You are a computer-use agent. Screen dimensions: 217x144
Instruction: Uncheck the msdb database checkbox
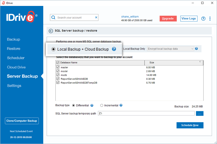tap(58, 75)
